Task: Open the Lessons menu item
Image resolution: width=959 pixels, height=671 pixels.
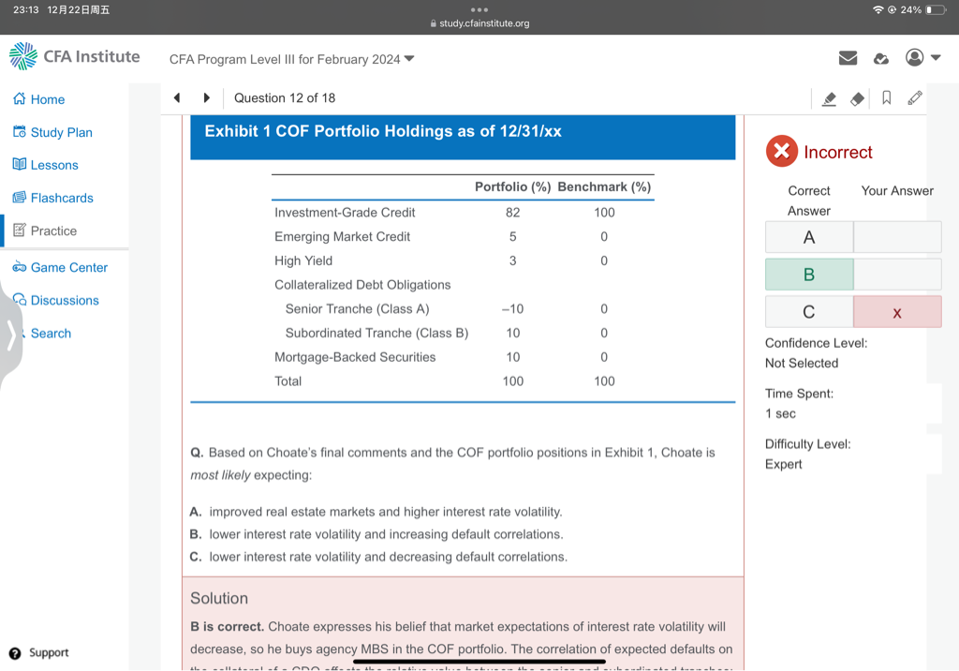Action: pos(54,165)
